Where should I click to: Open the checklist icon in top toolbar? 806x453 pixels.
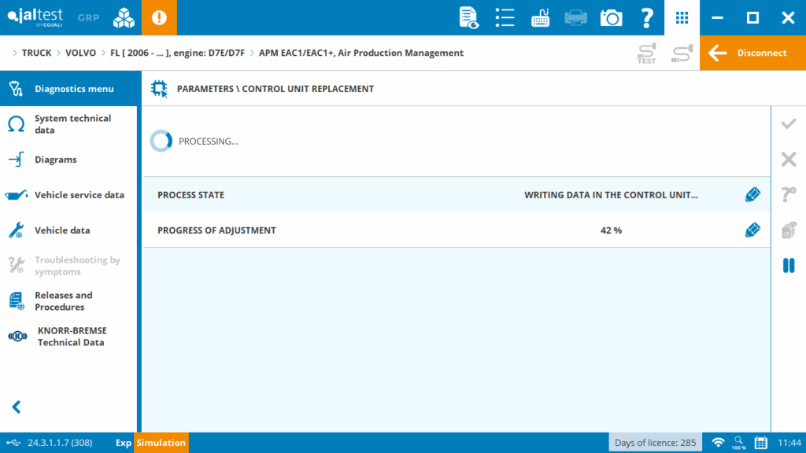505,17
